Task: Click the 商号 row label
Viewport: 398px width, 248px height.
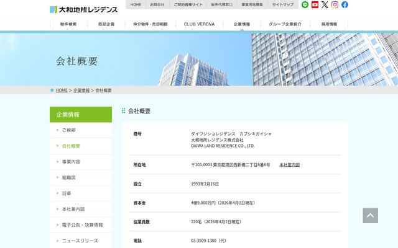Action: coord(137,134)
